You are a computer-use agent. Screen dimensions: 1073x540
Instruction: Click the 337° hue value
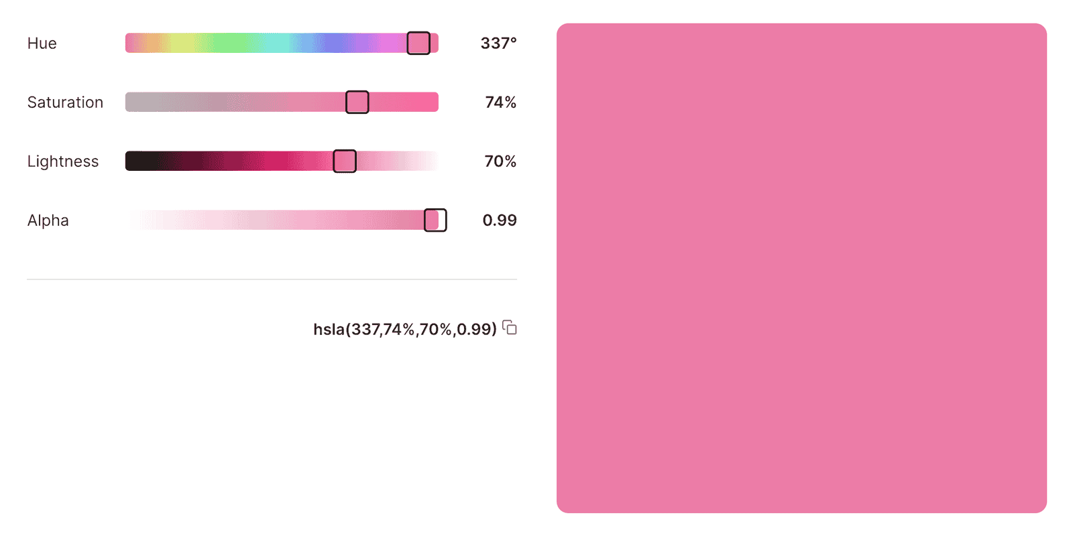[498, 44]
